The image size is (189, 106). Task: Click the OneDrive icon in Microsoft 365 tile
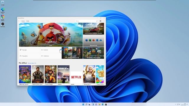tap(101, 40)
